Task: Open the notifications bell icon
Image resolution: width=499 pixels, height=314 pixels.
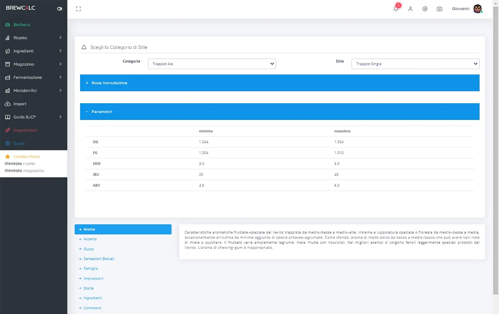Action: click(396, 9)
